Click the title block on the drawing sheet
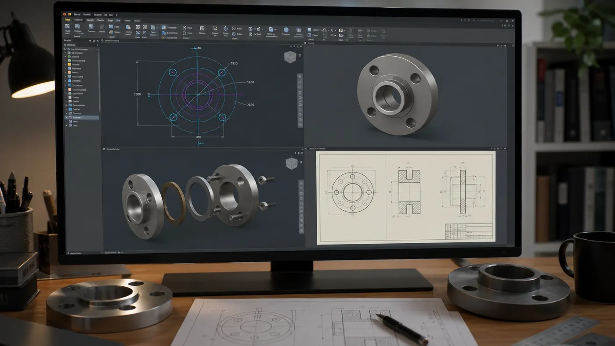Screen dimensions: 615x346 (x=469, y=231)
